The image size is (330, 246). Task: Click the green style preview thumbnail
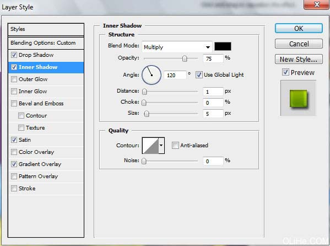pyautogui.click(x=298, y=98)
